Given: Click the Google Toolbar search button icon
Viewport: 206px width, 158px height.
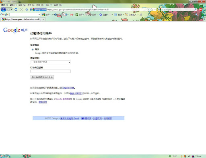Looking at the screenshot, I should tap(43, 14).
